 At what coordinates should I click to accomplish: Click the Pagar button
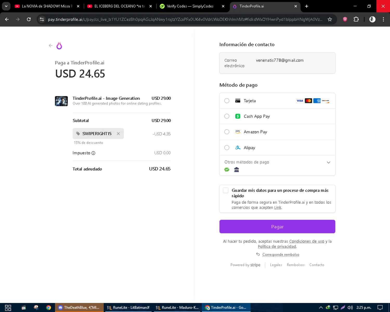[x=277, y=227]
